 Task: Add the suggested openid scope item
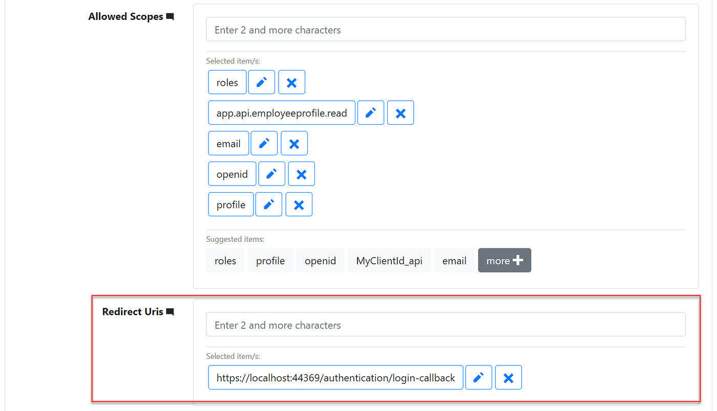point(320,260)
